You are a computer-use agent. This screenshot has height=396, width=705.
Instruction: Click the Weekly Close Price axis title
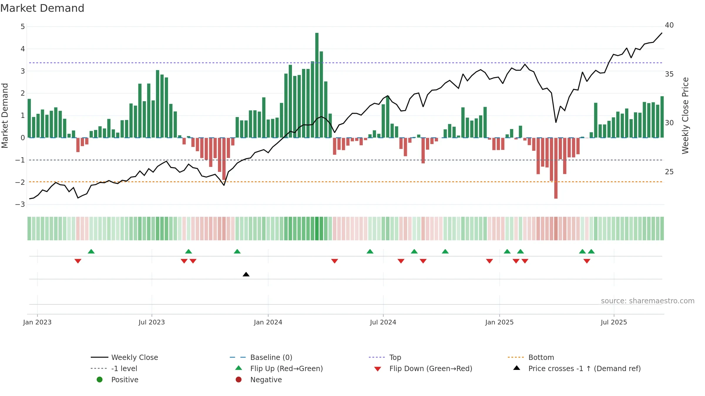tap(685, 116)
